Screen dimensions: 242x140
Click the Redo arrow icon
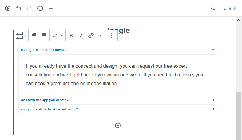[29, 8]
